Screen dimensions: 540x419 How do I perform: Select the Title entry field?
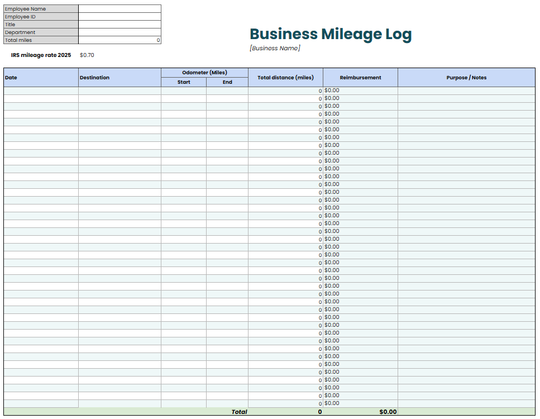[120, 25]
